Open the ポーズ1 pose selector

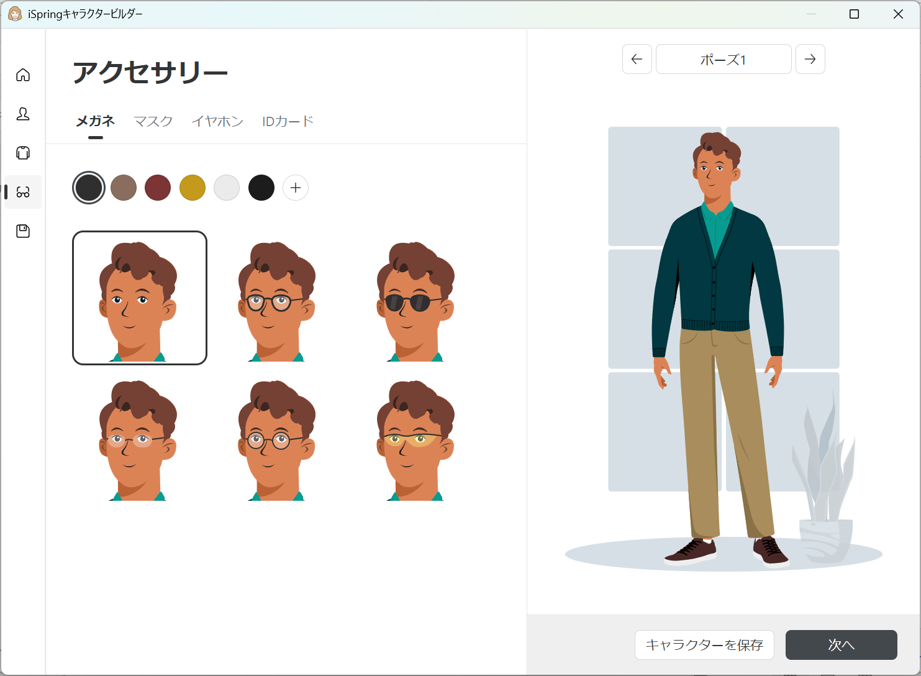click(723, 59)
